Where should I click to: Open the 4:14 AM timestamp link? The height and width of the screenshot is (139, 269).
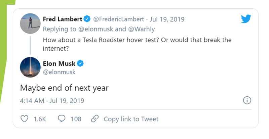pyautogui.click(x=32, y=101)
